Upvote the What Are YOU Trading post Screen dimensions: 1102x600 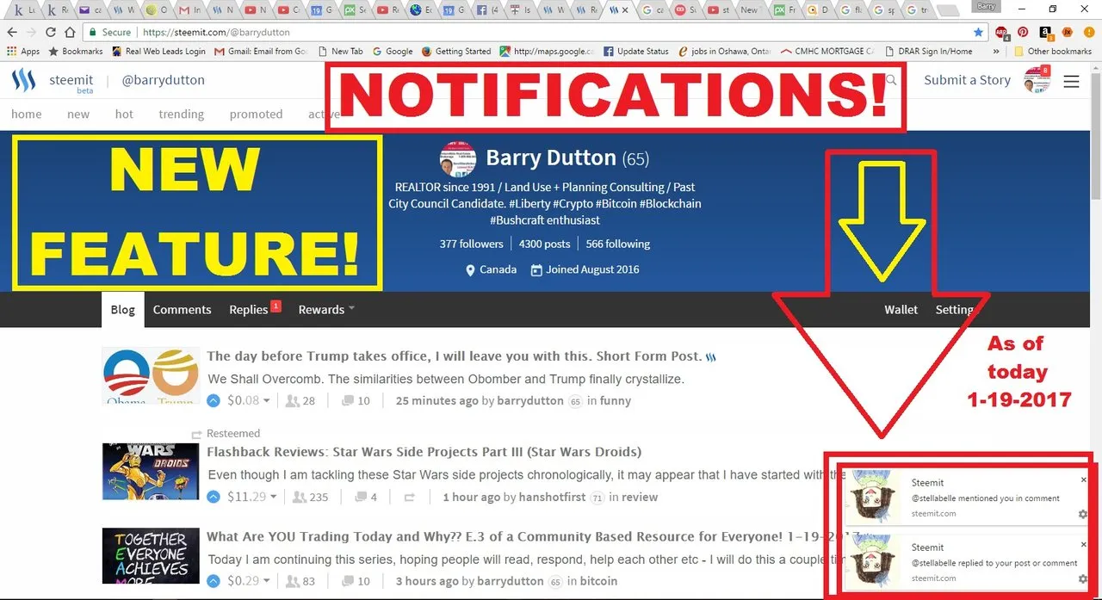(x=214, y=581)
